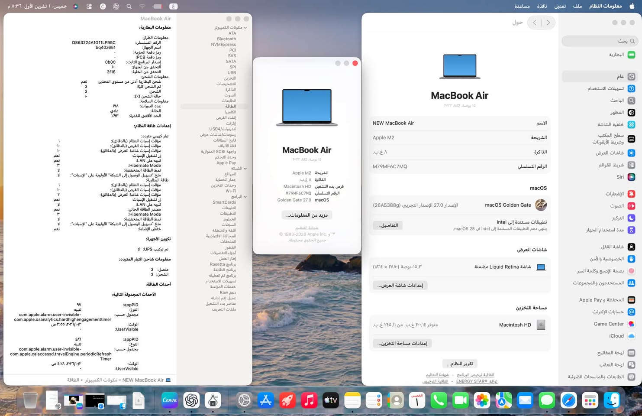Open إعدادات شاشة العرض display settings button
The width and height of the screenshot is (642, 416).
400,285
